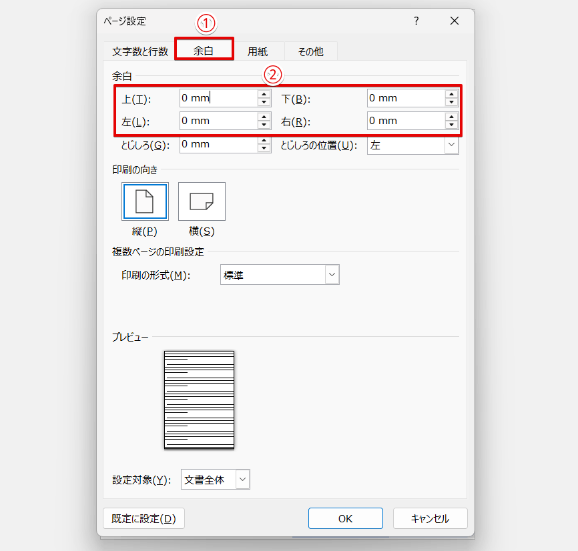
Task: Increase the 上 (top) margin with its up arrow
Action: point(264,95)
